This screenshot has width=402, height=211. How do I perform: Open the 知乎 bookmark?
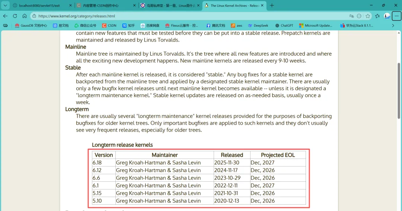point(128,26)
